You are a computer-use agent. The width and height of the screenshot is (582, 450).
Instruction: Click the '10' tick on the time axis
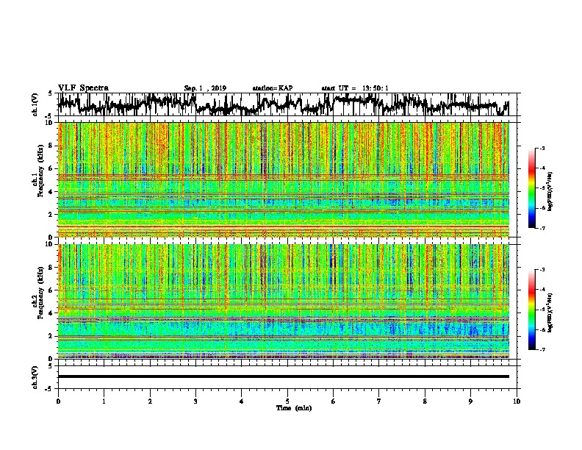point(517,401)
